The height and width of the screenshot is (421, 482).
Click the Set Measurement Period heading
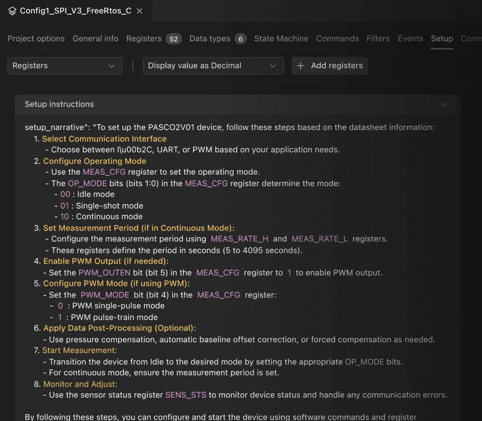click(139, 228)
